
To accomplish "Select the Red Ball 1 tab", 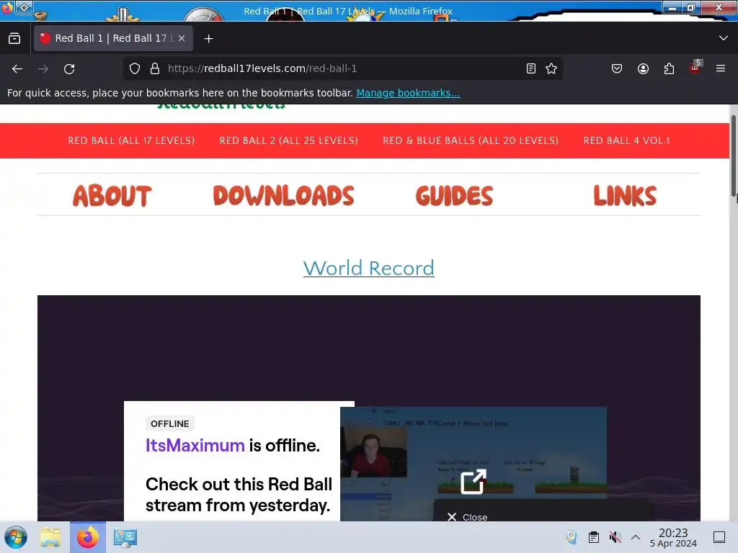I will click(x=113, y=39).
